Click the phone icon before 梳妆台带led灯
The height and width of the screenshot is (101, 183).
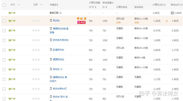(x=51, y=89)
